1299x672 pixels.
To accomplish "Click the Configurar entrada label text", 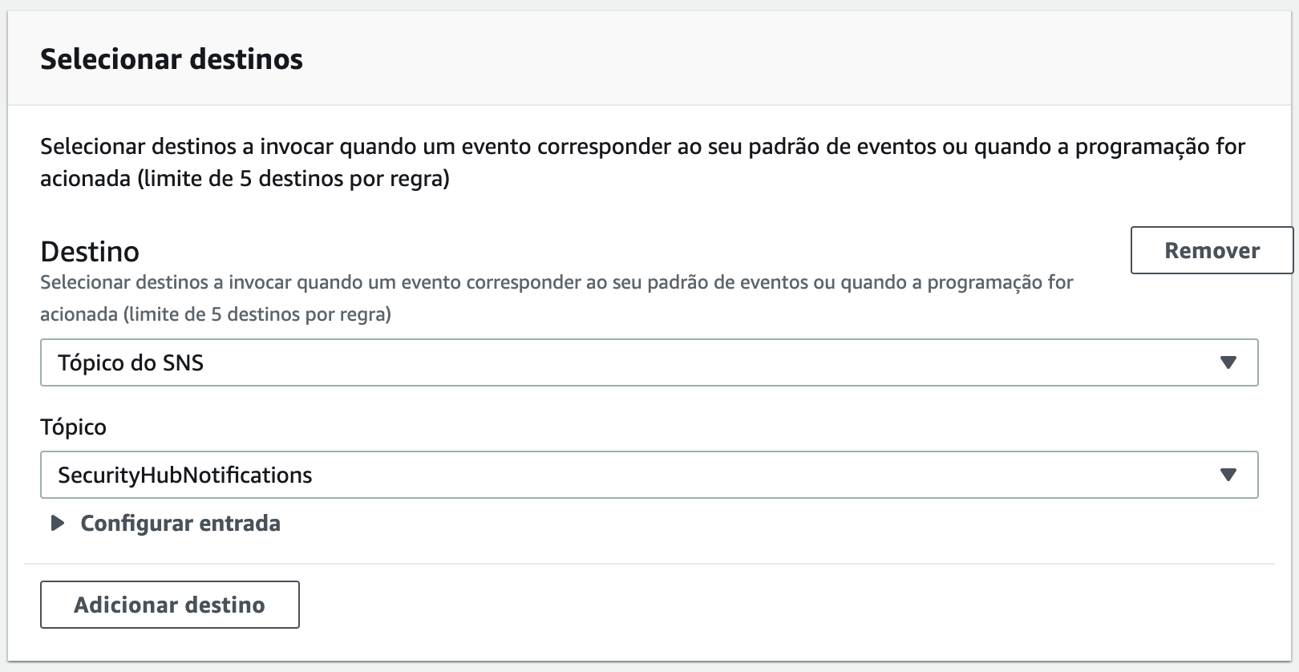I will click(180, 524).
